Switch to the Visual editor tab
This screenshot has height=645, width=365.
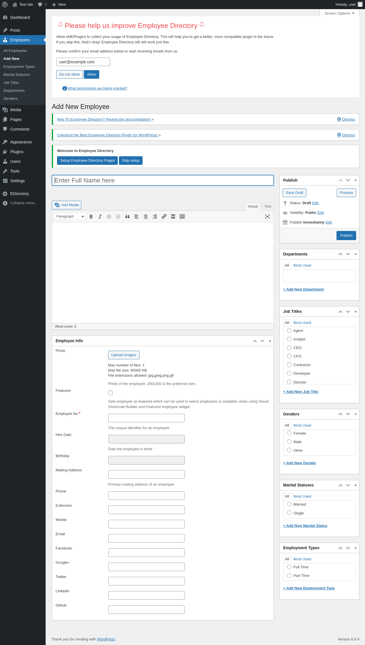(x=253, y=206)
